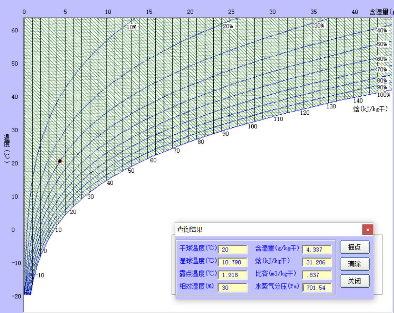Click the 描点 (plot point) button
Viewport: 394px width, 313px height.
pyautogui.click(x=354, y=247)
